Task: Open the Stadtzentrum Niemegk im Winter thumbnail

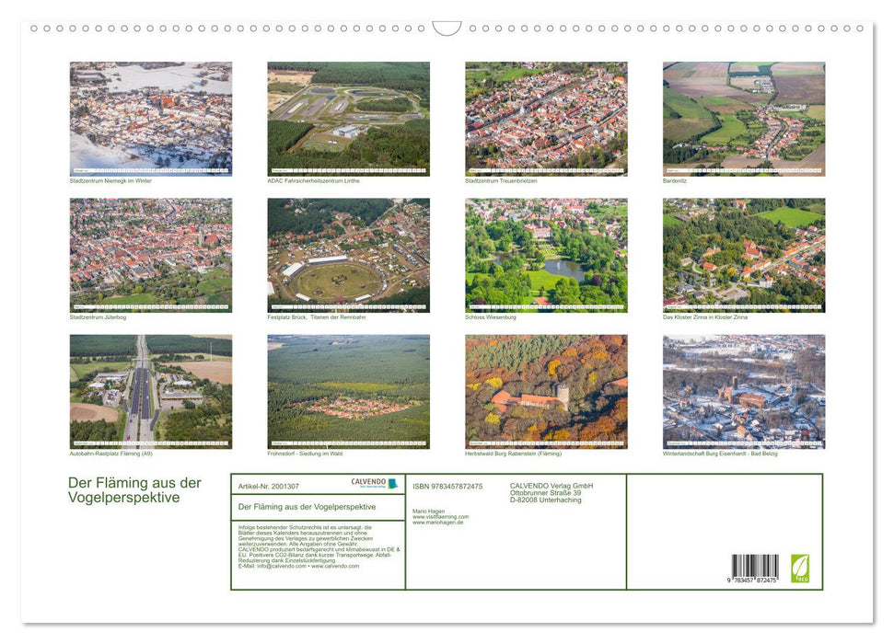Action: tap(150, 118)
